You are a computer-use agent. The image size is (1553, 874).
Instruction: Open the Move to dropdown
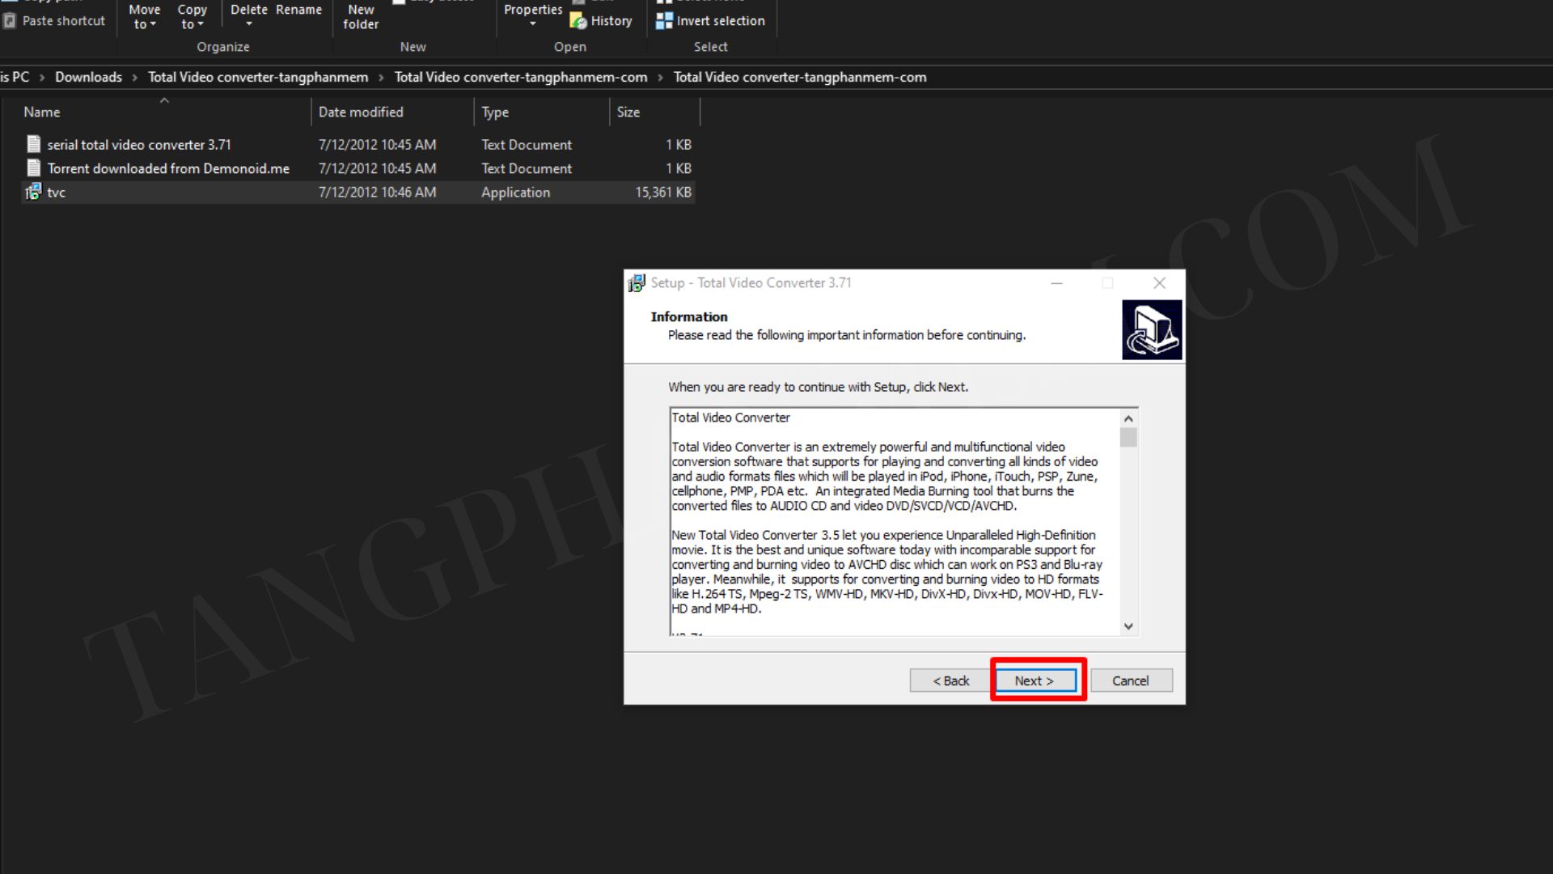click(144, 17)
